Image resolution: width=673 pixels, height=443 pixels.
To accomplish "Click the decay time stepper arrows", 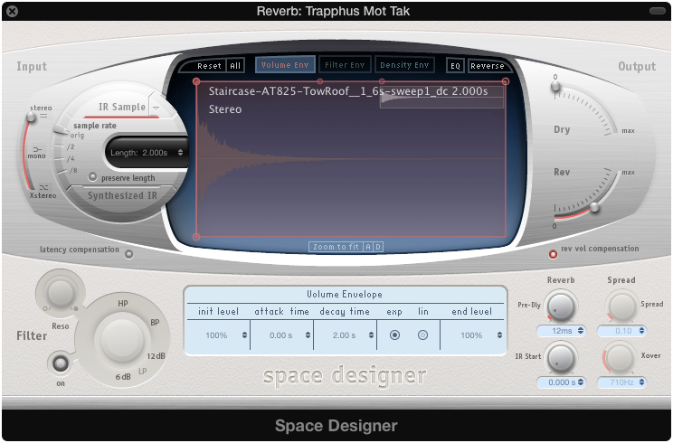I will (x=371, y=335).
